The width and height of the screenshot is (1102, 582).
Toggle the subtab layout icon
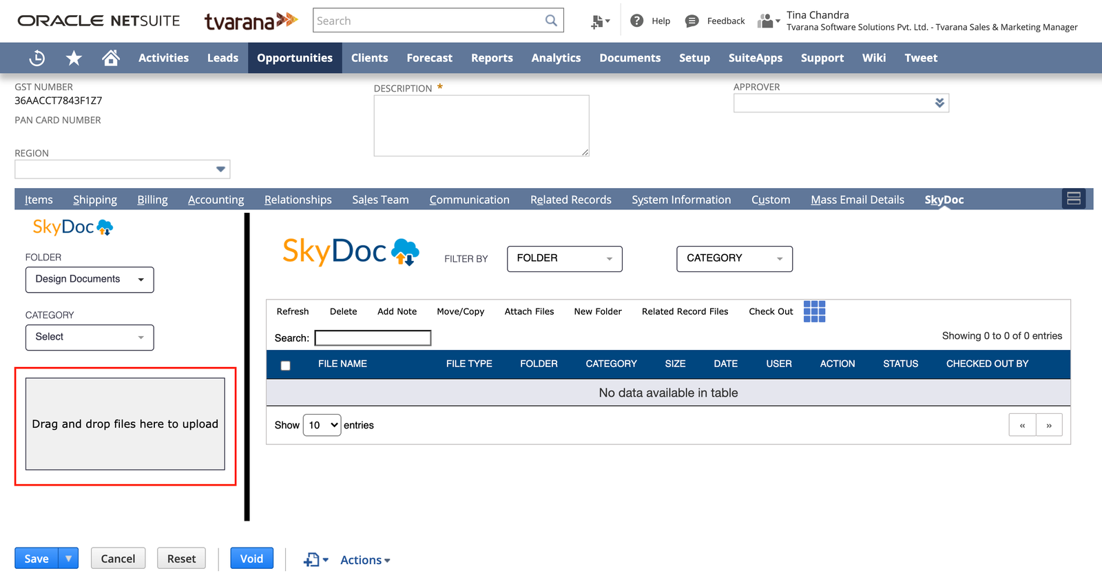1074,199
